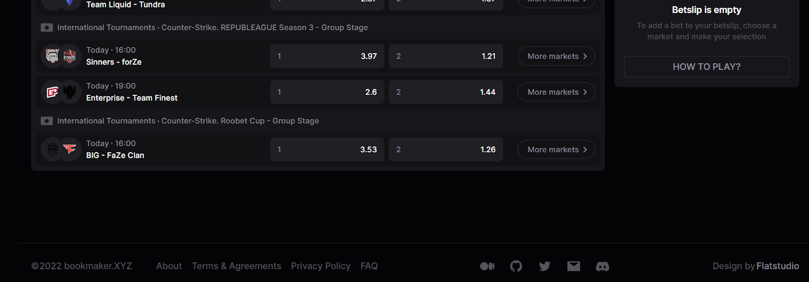Open the Twitter icon in footer

[x=545, y=266]
